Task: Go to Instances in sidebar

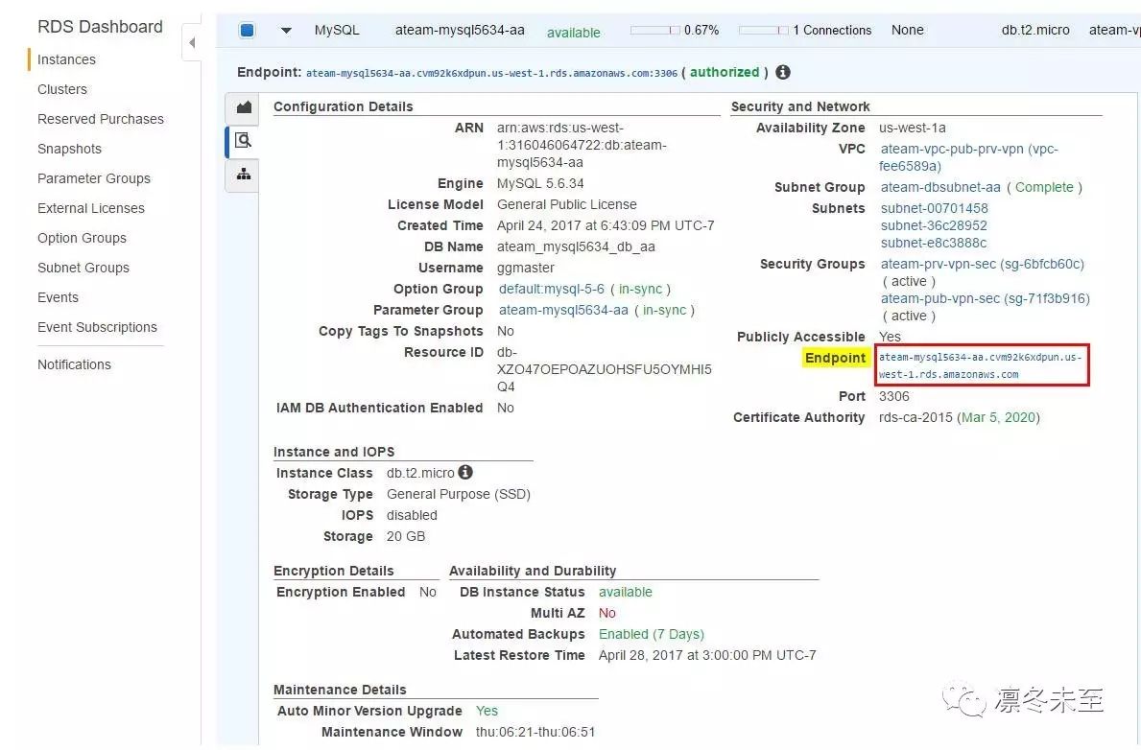Action: [x=66, y=59]
